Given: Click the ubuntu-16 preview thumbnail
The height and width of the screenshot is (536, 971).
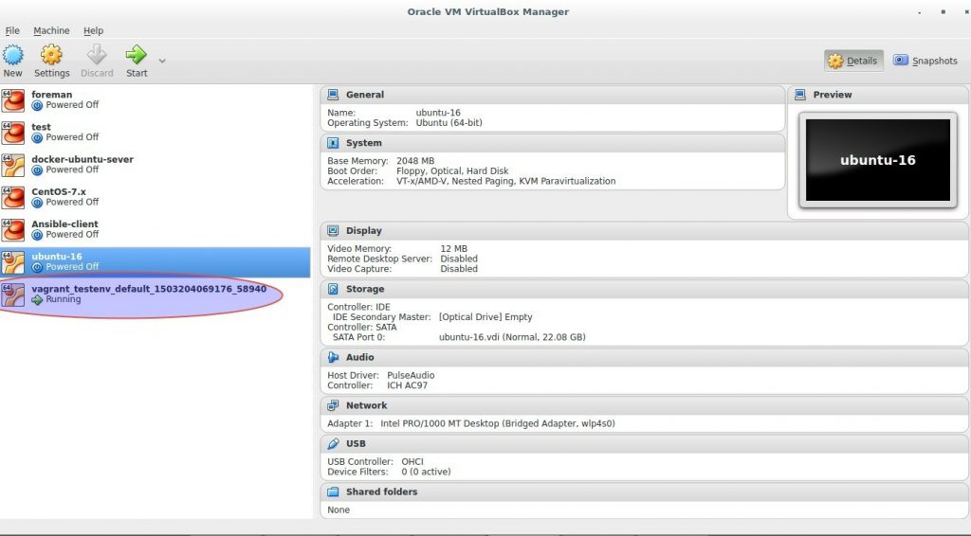Looking at the screenshot, I should [877, 160].
